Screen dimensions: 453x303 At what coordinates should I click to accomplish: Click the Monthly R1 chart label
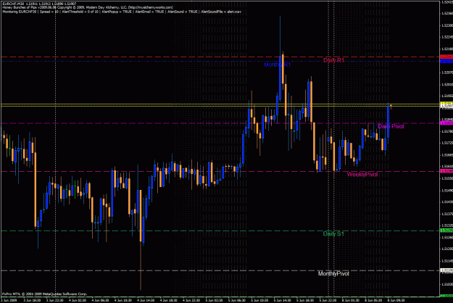pyautogui.click(x=277, y=65)
